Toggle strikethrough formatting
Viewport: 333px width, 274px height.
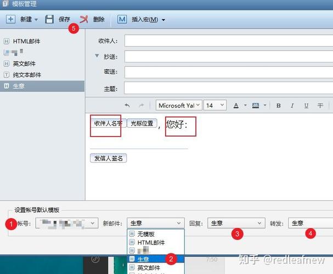point(320,105)
